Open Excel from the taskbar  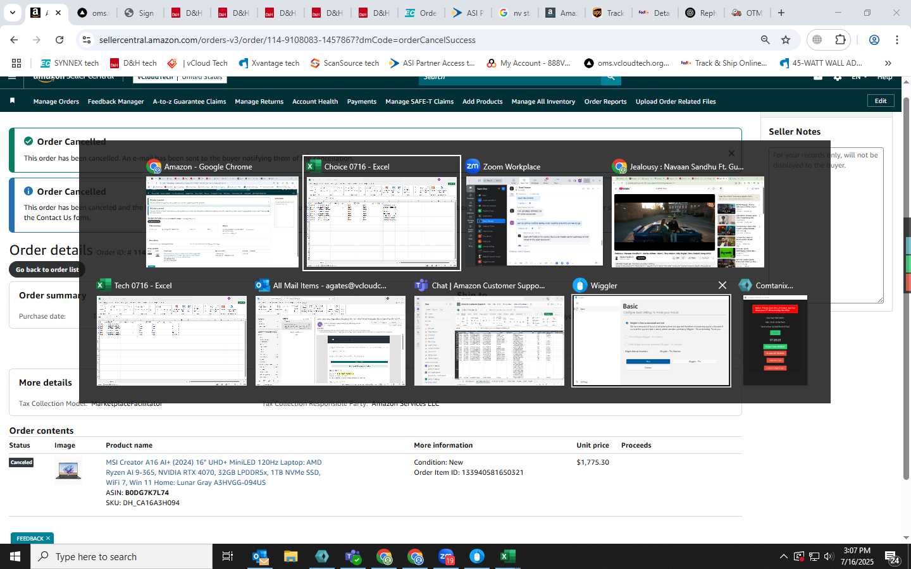(x=507, y=556)
